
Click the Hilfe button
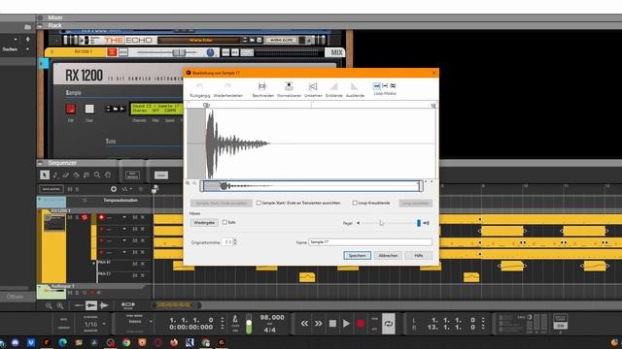tap(419, 256)
